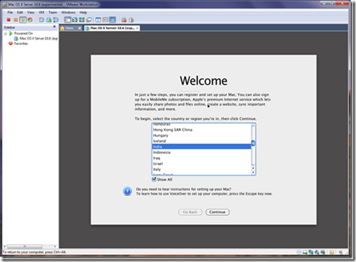
Task: Select Italy in the country list
Action: [201, 170]
